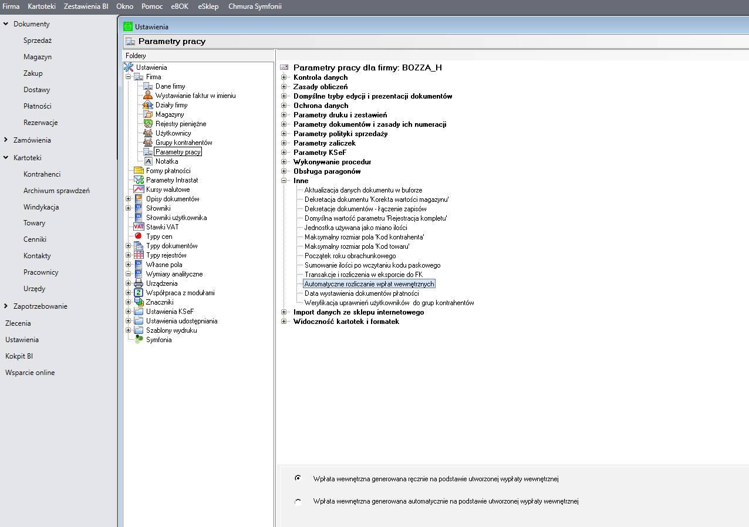Click the Formy płatności icon
Screen dimensions: 749x527
point(139,171)
